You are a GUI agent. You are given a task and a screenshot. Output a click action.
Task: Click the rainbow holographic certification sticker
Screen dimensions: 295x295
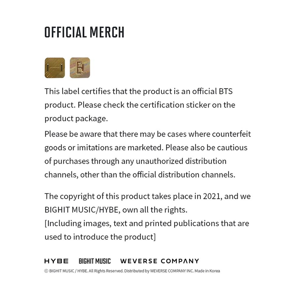click(80, 68)
